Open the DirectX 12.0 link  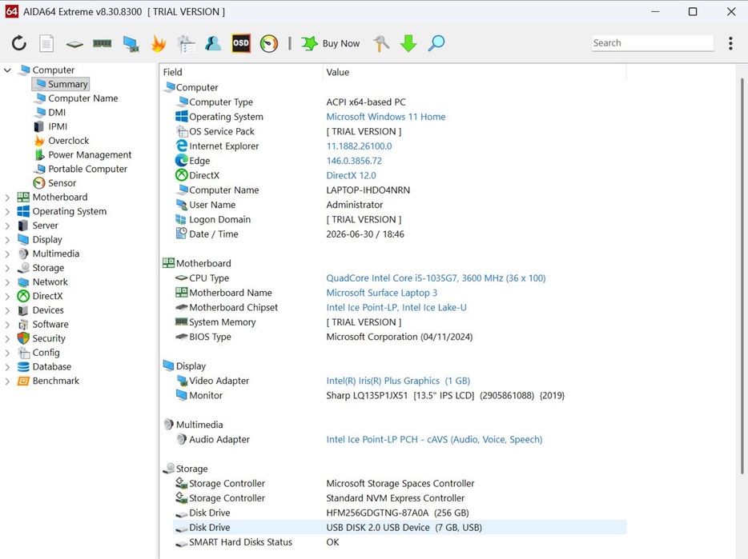click(x=351, y=175)
